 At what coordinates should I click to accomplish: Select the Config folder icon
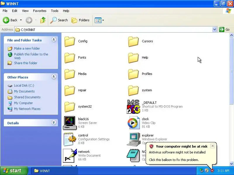70,41
